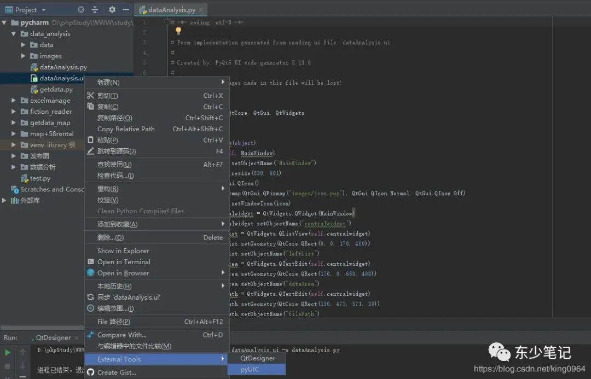Collapse the data_analysis folder
The image size is (591, 379).
coord(14,33)
